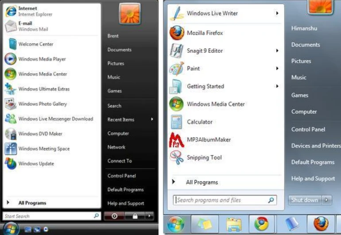Open Firefox from Windows 7 taskbar
The height and width of the screenshot is (235, 341).
coord(321,223)
